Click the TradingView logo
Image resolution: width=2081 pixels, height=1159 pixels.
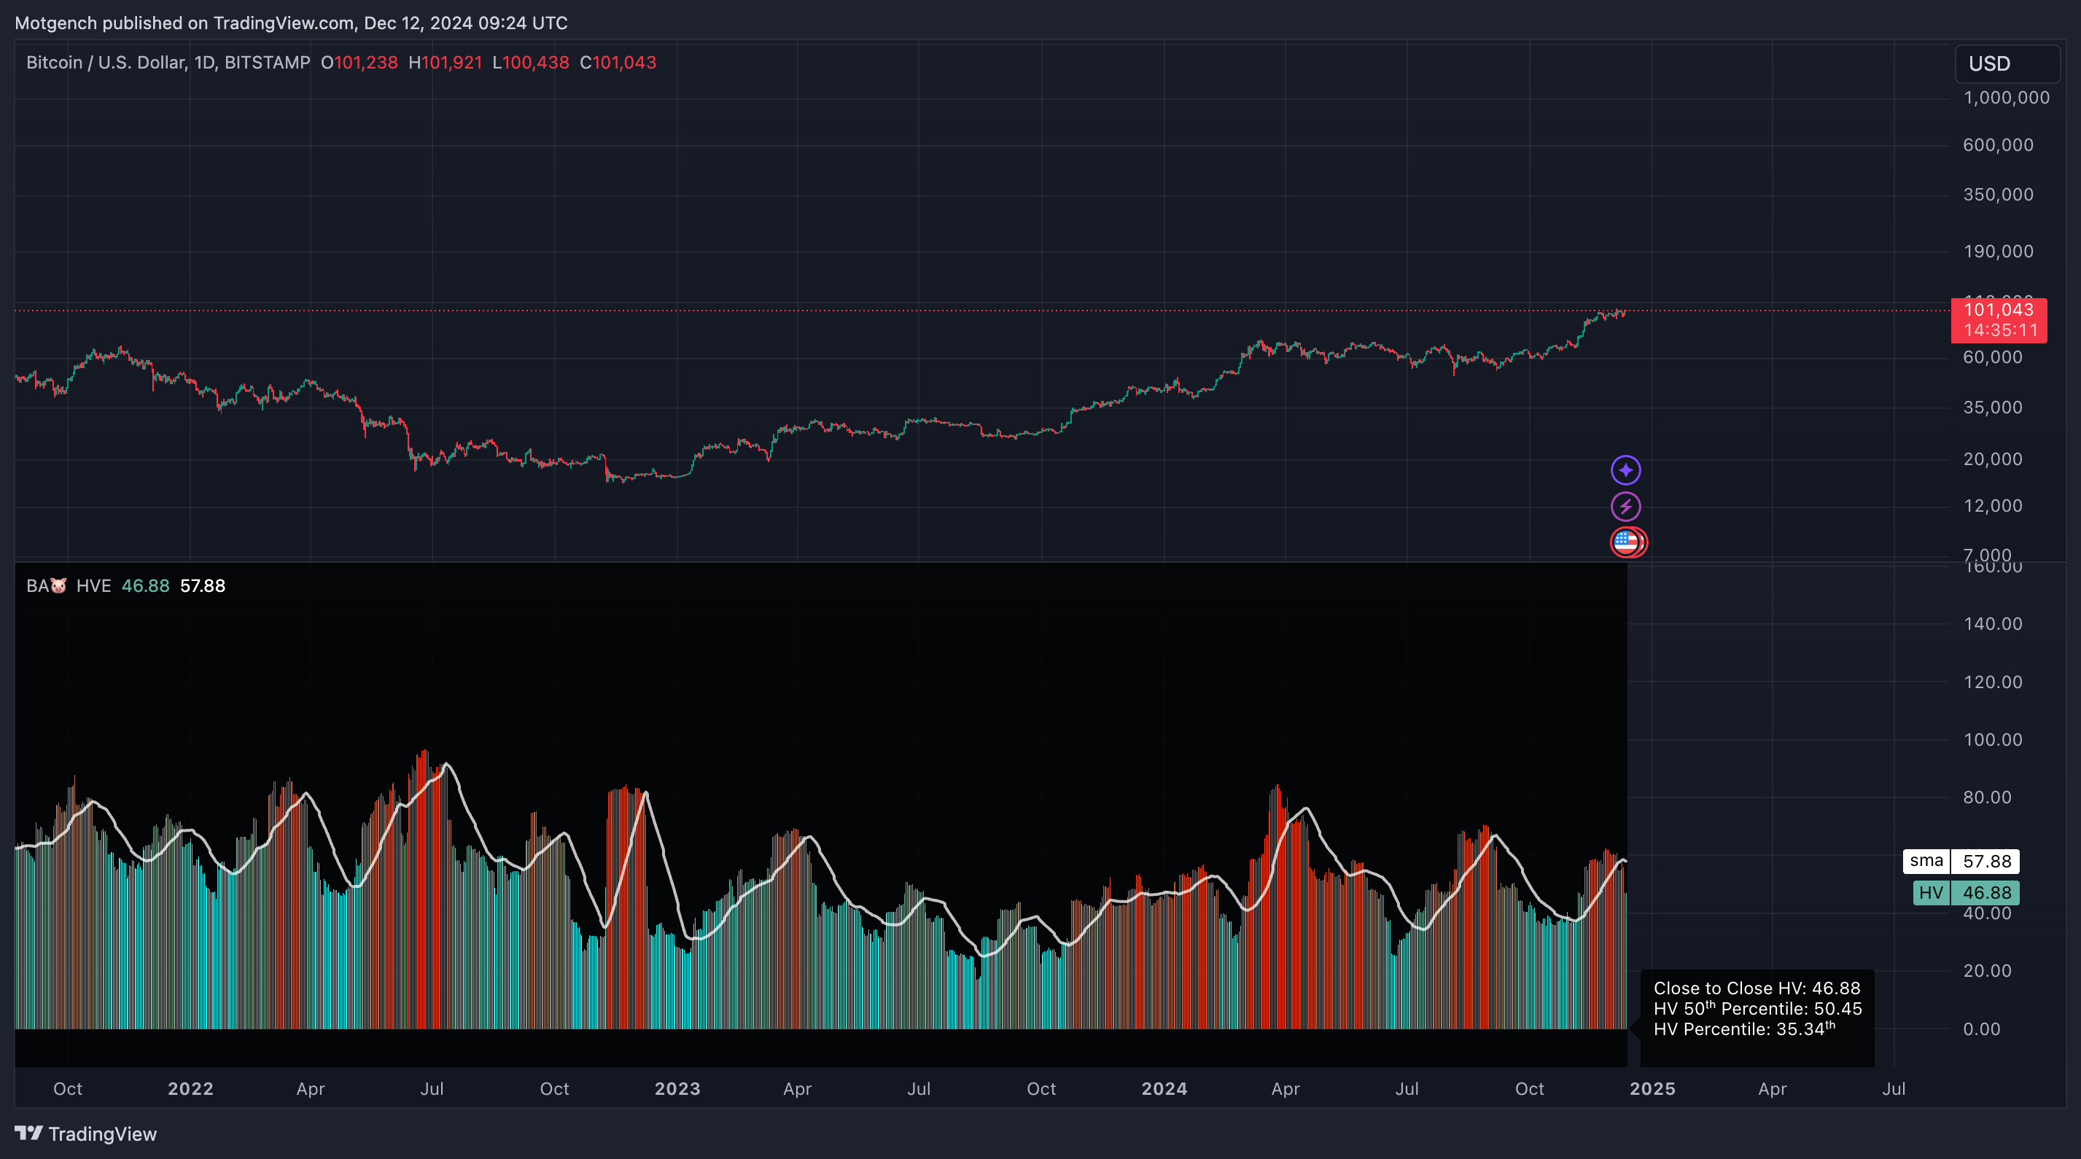(85, 1134)
